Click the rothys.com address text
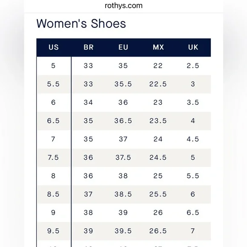This screenshot has height=247, width=247. (123, 6)
